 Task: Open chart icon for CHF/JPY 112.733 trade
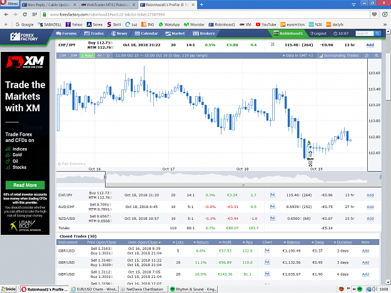(x=273, y=195)
